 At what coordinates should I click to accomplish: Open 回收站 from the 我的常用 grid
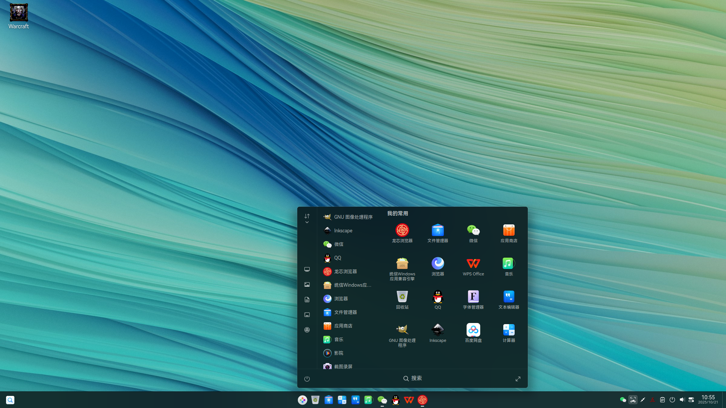[402, 300]
